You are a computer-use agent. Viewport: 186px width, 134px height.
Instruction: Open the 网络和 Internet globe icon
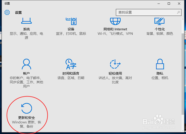coord(115,21)
